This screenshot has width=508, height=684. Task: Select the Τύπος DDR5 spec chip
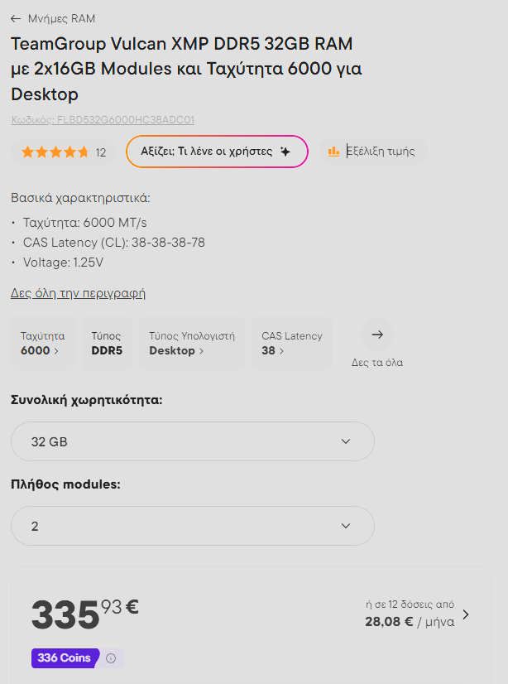tap(107, 343)
